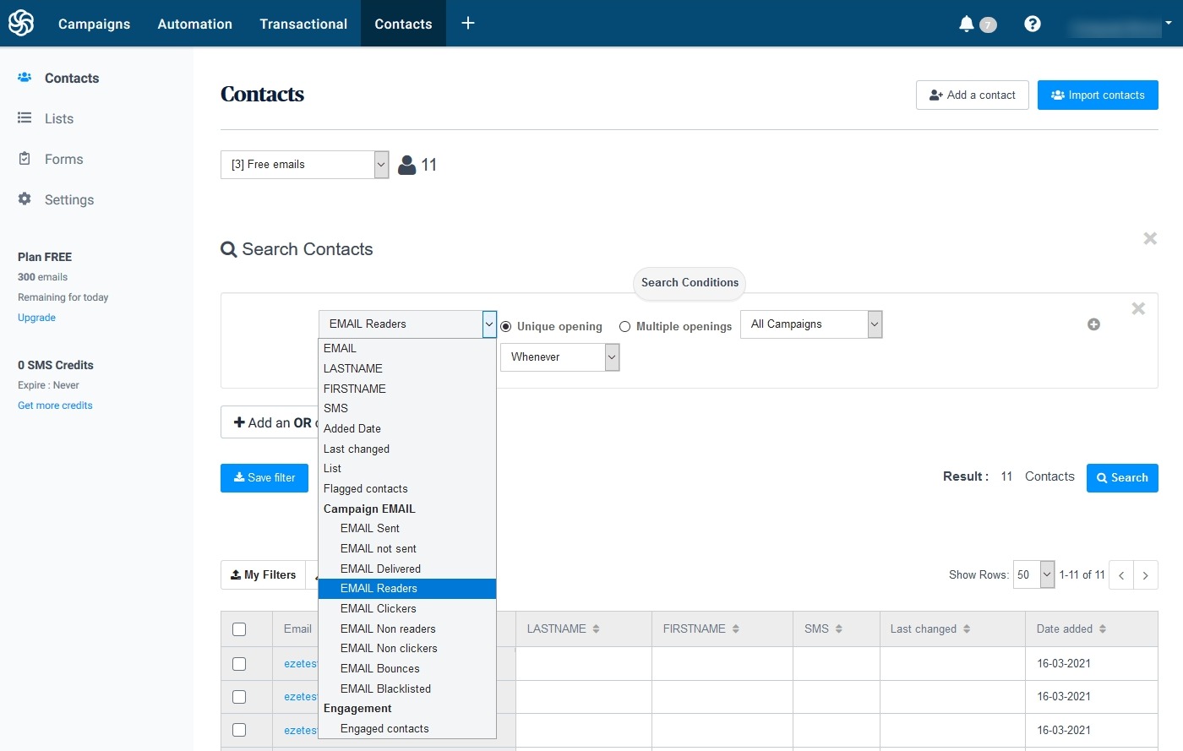Open the Free emails list dropdown
Screen dimensions: 1183x751
304,165
